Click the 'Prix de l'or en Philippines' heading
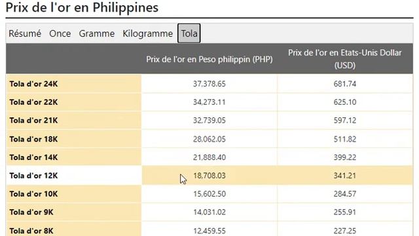 click(82, 7)
